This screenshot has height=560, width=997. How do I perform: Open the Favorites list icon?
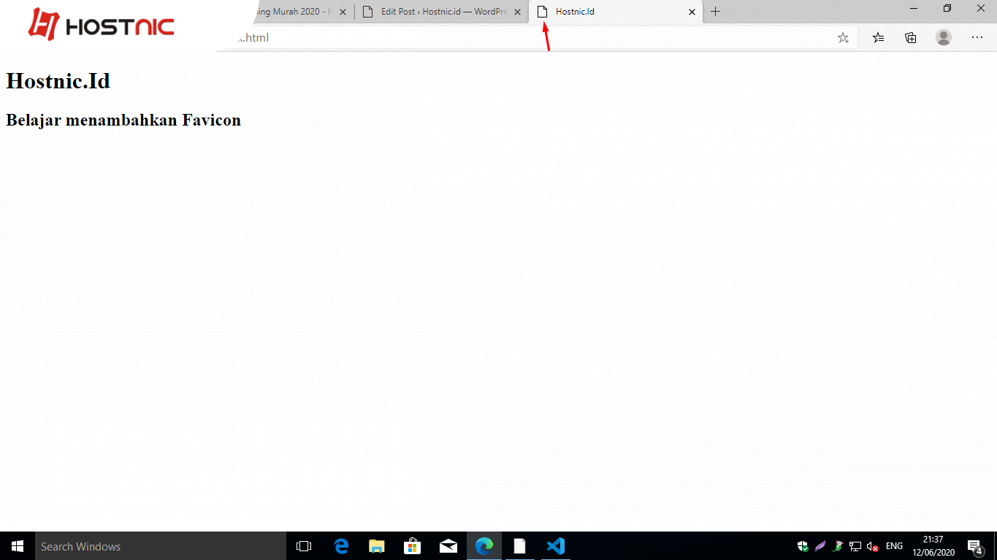tap(877, 37)
